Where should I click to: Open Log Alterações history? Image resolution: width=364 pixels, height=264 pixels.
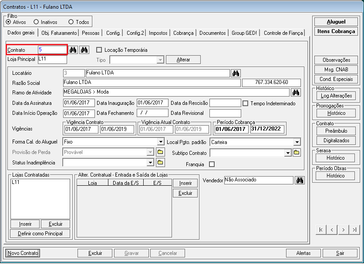point(336,96)
